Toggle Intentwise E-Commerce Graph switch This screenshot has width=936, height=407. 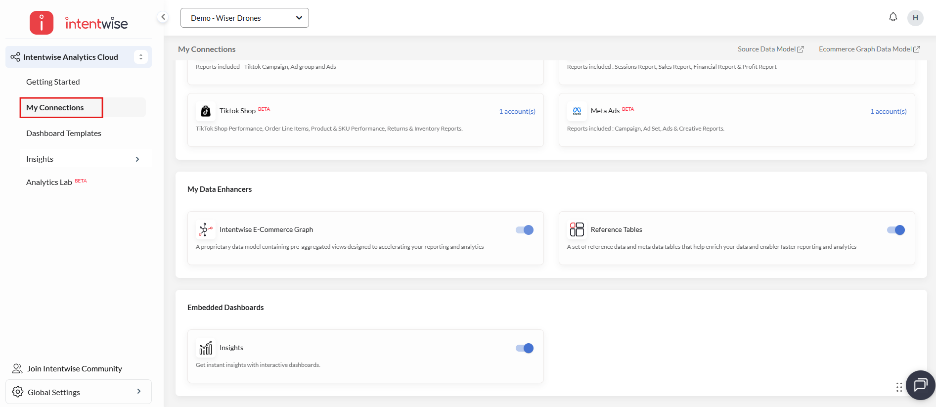[525, 230]
